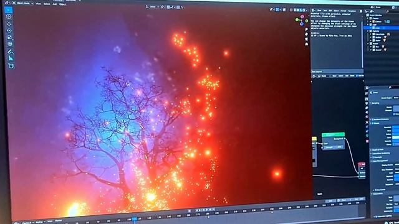This screenshot has height=224, width=399.
Task: Open the Render properties tab icon
Action: 367,99
